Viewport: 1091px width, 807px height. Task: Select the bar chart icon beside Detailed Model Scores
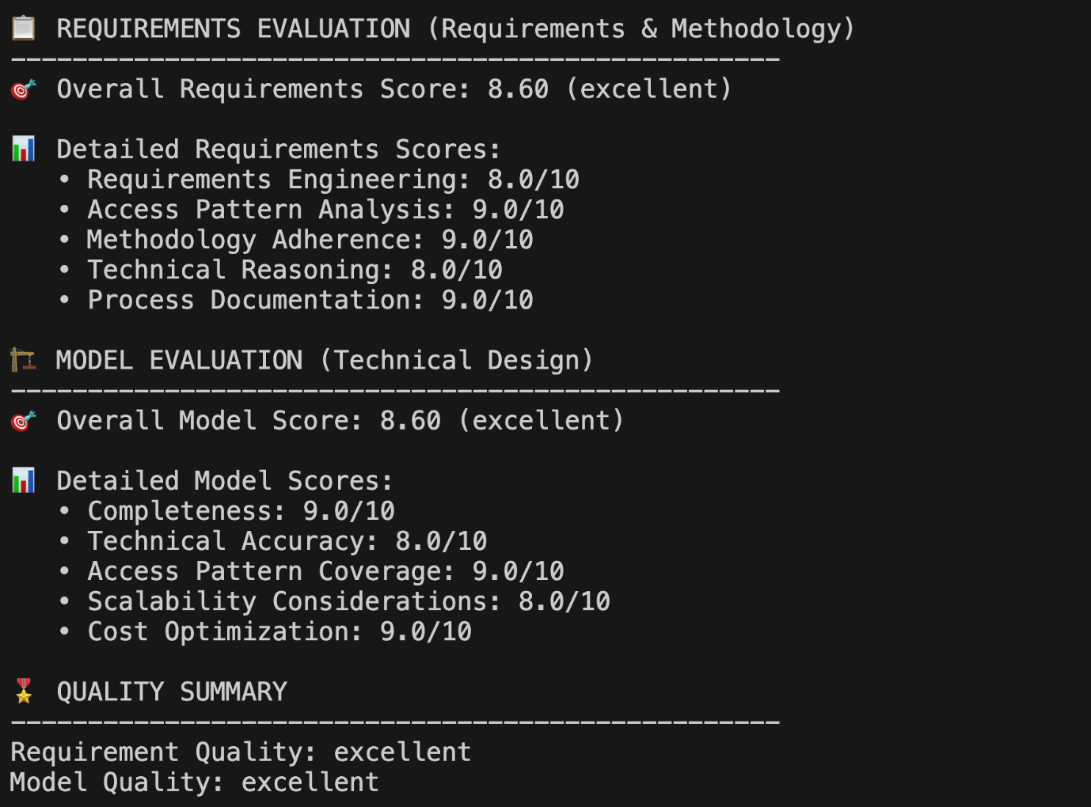point(24,480)
